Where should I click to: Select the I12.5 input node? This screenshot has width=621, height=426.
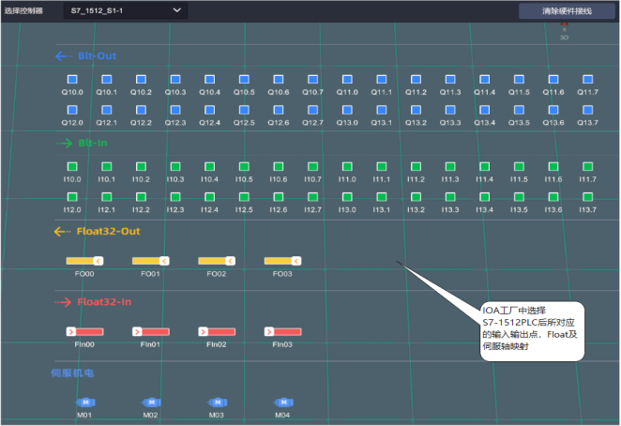[244, 197]
